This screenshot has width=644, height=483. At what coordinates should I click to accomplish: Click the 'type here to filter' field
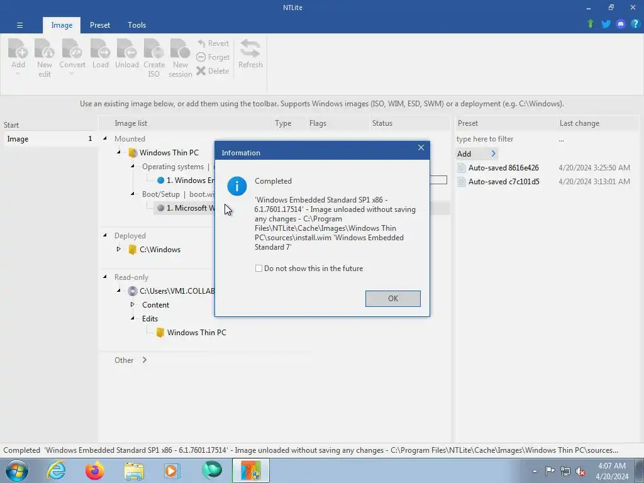[x=506, y=139]
